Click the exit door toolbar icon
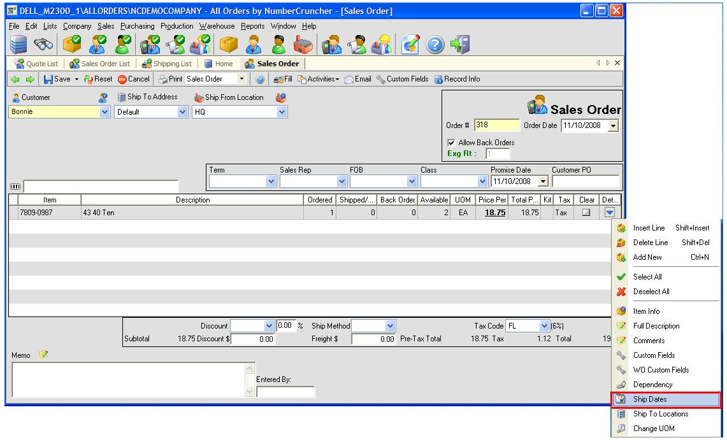 [x=460, y=45]
